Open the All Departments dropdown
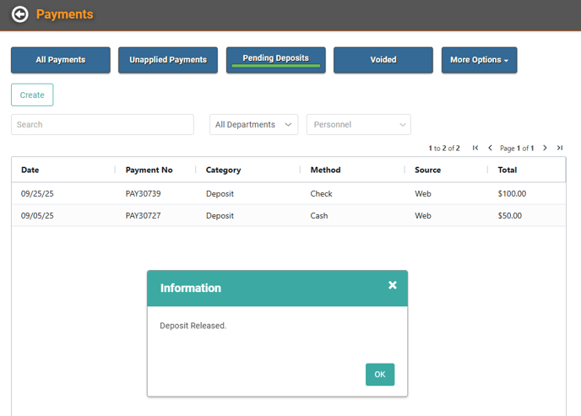 253,125
